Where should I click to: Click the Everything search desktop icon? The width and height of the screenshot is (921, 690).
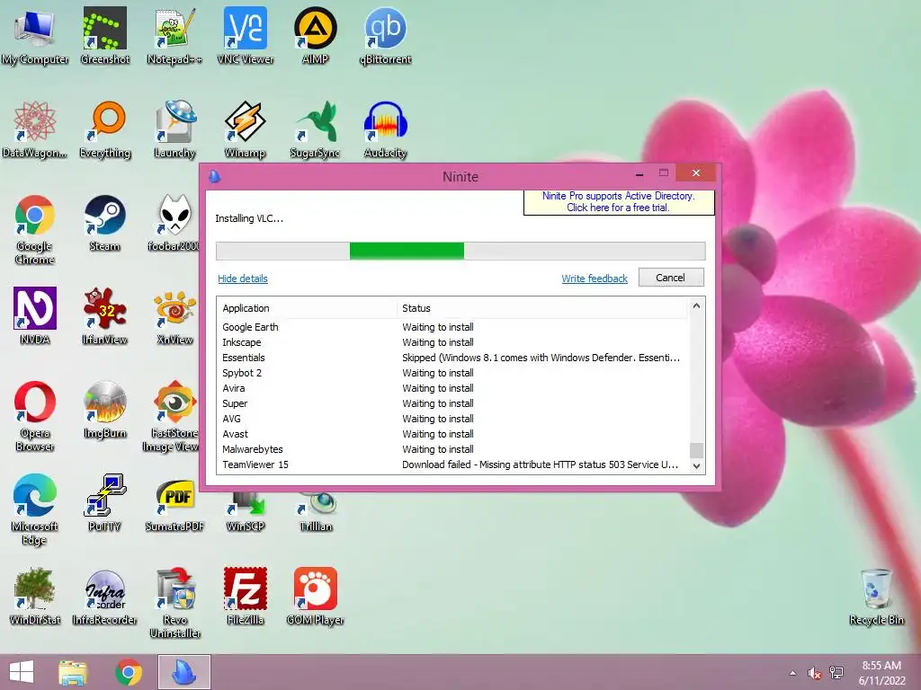click(104, 129)
